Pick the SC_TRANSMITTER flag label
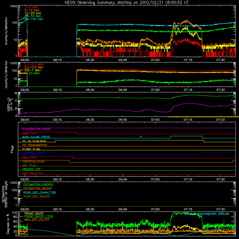Image resolution: width=239 pixels, height=239 pixels. pyautogui.click(x=34, y=145)
